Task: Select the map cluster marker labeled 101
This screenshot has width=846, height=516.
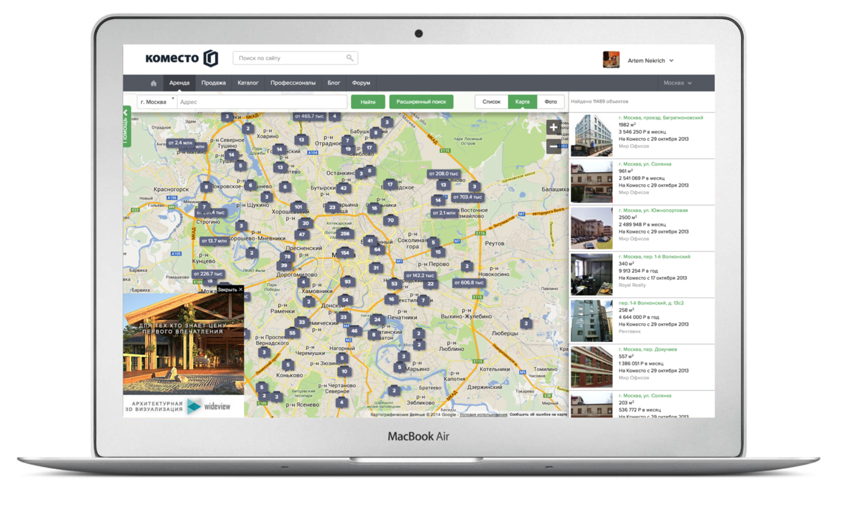Action: coord(297,207)
